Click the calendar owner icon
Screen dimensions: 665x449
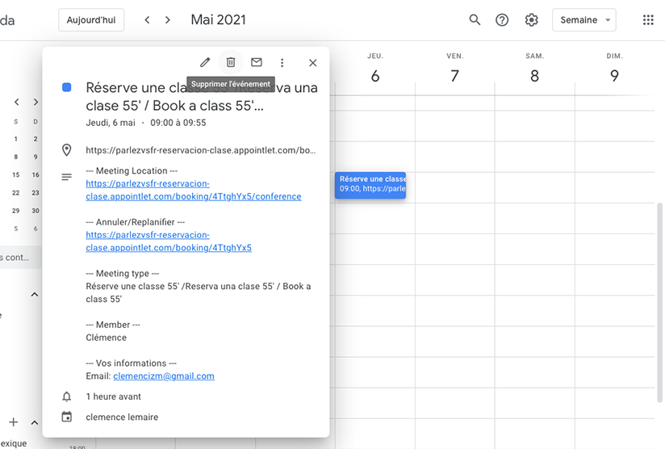click(x=67, y=417)
